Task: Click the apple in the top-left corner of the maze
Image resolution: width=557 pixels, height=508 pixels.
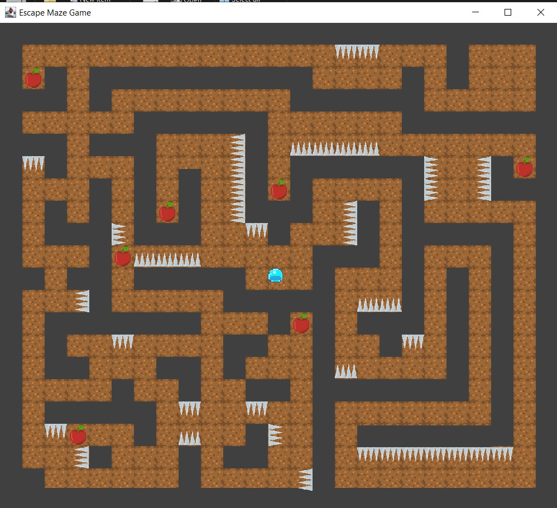Action: tap(33, 78)
